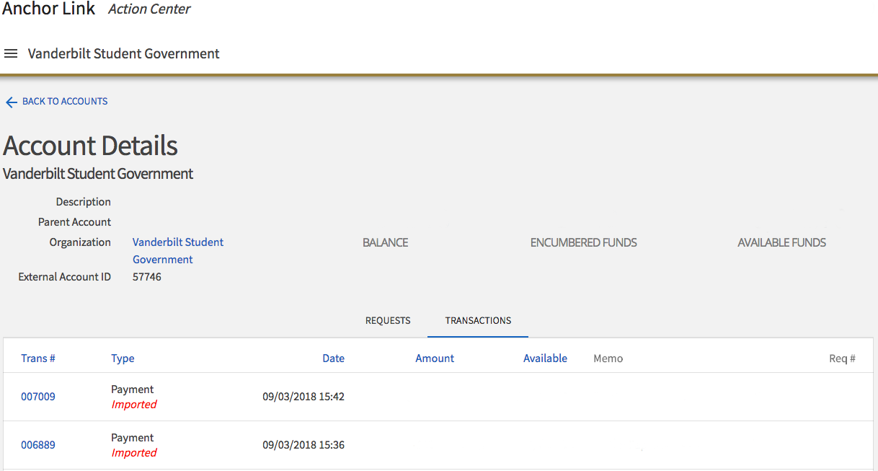This screenshot has width=878, height=471.
Task: Click the BALANCE label
Action: click(386, 243)
